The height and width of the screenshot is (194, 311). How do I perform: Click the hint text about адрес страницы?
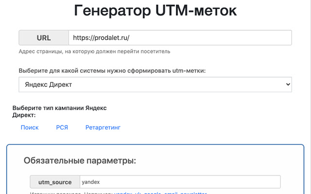tap(94, 51)
